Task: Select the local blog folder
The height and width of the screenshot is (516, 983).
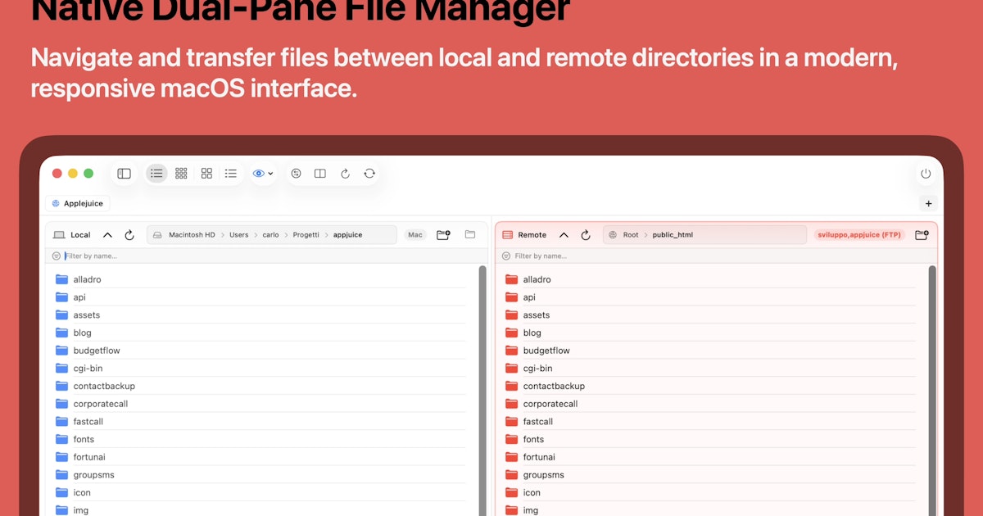Action: click(x=260, y=333)
